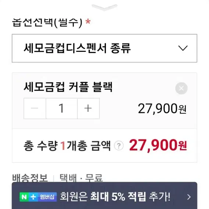Tap the 총 금액 label text
The height and width of the screenshot is (209, 209).
94,146
